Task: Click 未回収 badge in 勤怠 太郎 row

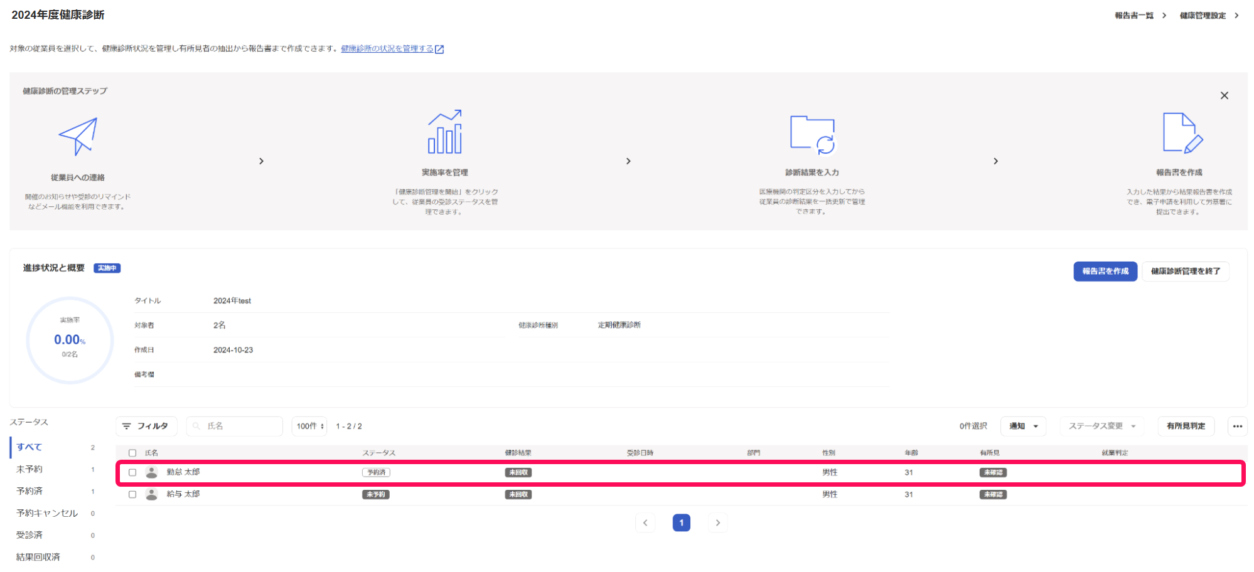Action: 518,472
